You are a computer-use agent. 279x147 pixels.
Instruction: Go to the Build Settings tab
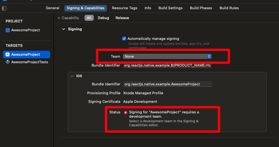(x=170, y=8)
